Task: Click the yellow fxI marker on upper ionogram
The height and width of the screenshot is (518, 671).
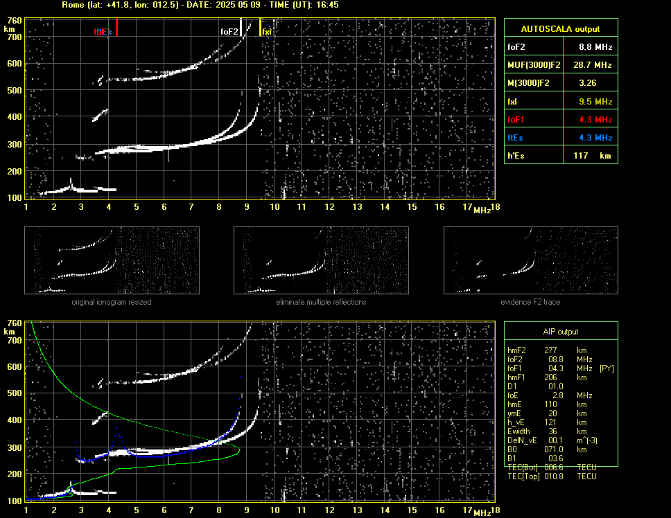Action: point(260,27)
